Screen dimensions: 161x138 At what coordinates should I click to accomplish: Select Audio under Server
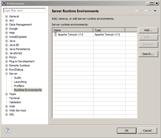coord(18,78)
